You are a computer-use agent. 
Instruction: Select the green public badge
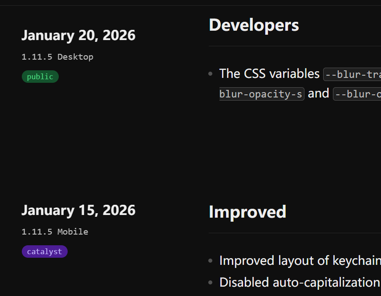point(40,77)
